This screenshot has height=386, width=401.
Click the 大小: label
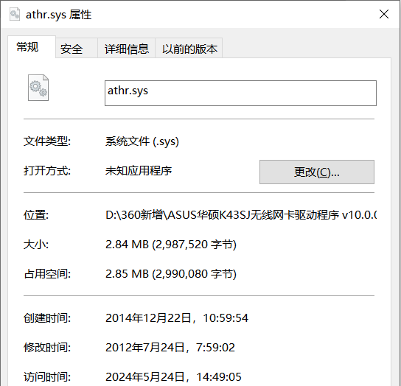pyautogui.click(x=36, y=245)
